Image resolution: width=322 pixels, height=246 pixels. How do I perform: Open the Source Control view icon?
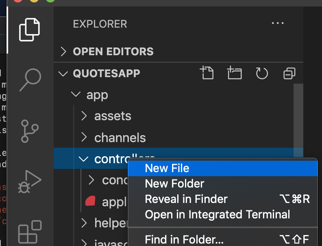click(30, 131)
